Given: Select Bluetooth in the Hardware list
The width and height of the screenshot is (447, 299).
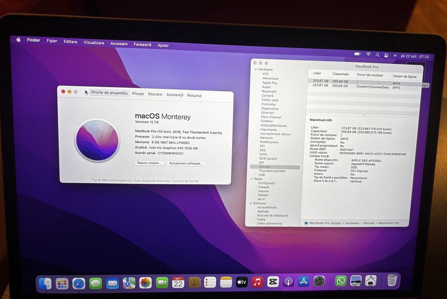Looking at the screenshot, I should pyautogui.click(x=269, y=92).
